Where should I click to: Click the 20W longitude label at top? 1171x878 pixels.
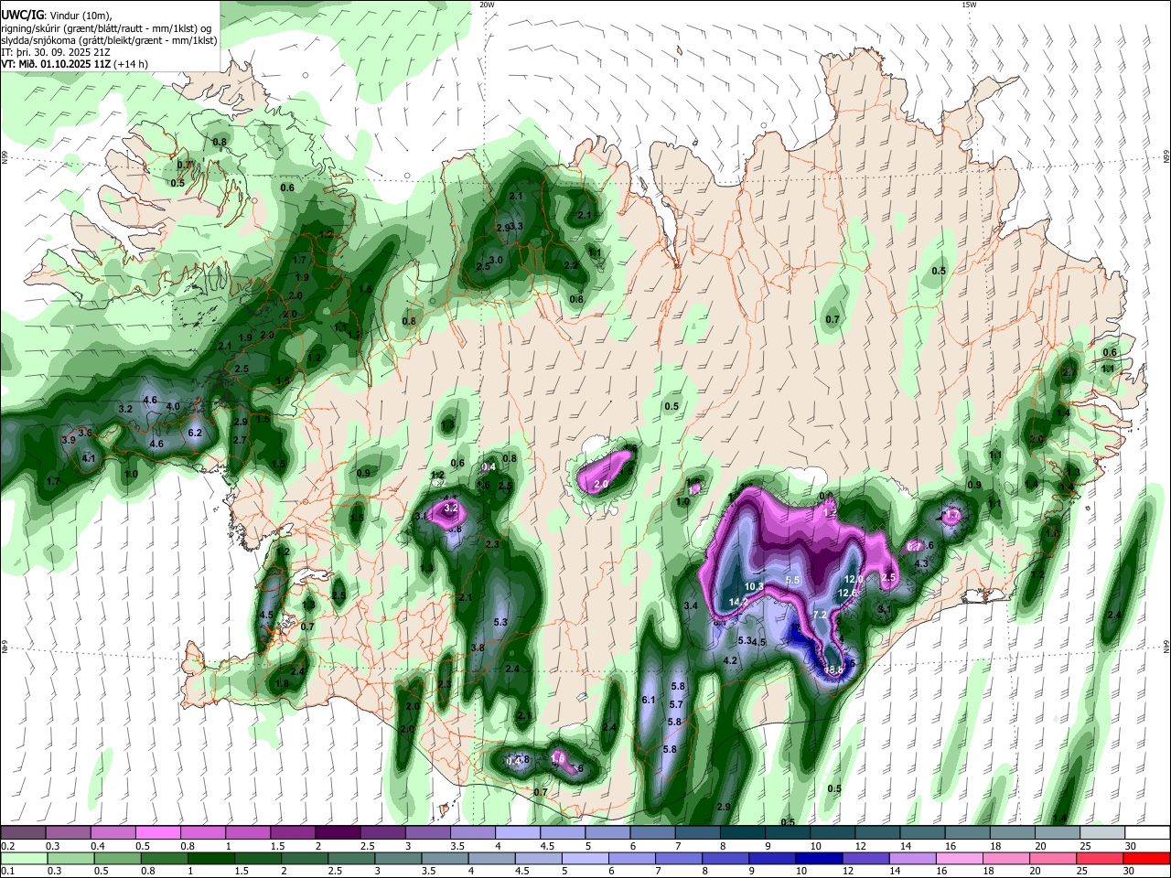488,5
